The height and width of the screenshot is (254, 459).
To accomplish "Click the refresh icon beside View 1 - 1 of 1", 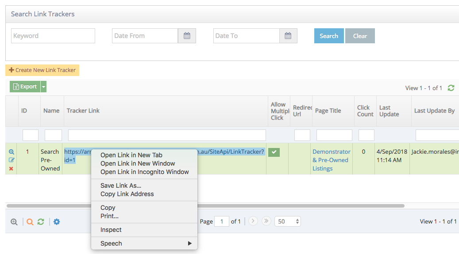I will click(451, 88).
